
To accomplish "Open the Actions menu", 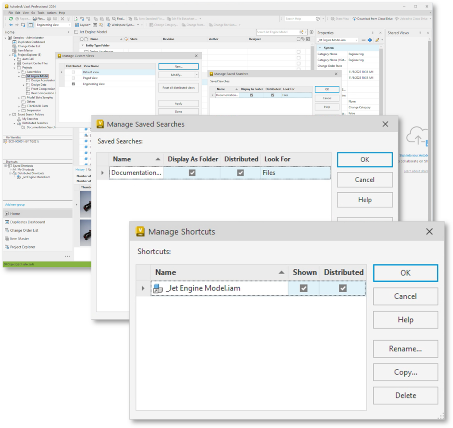I will point(52,13).
